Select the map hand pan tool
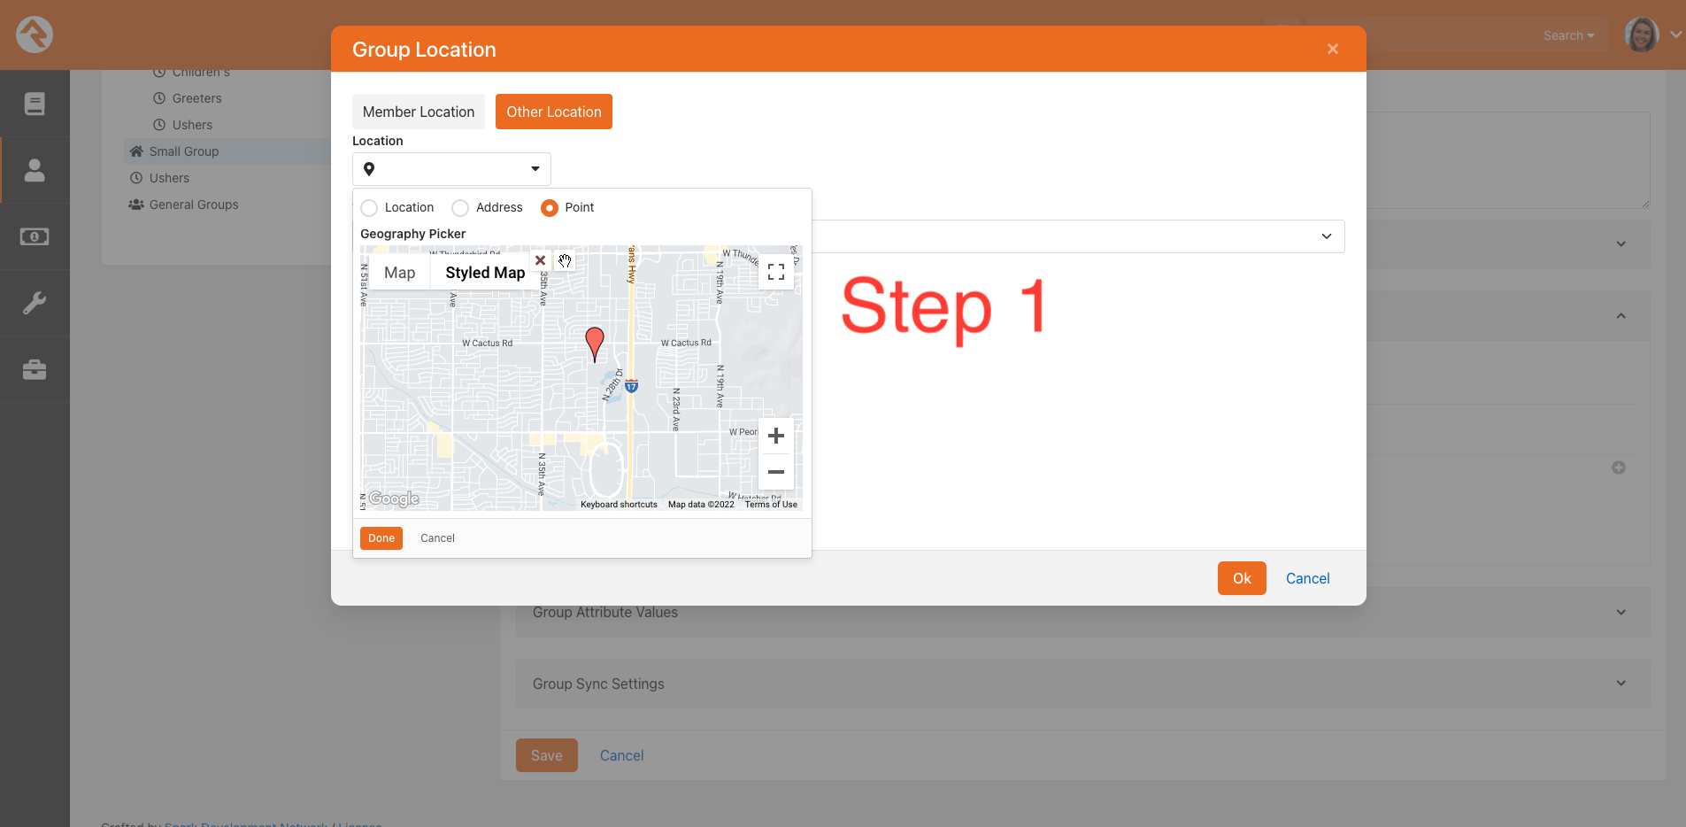 pos(565,260)
